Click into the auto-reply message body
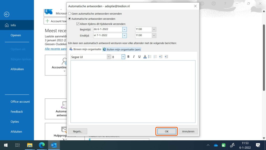This screenshot has height=150, width=266. (x=133, y=91)
